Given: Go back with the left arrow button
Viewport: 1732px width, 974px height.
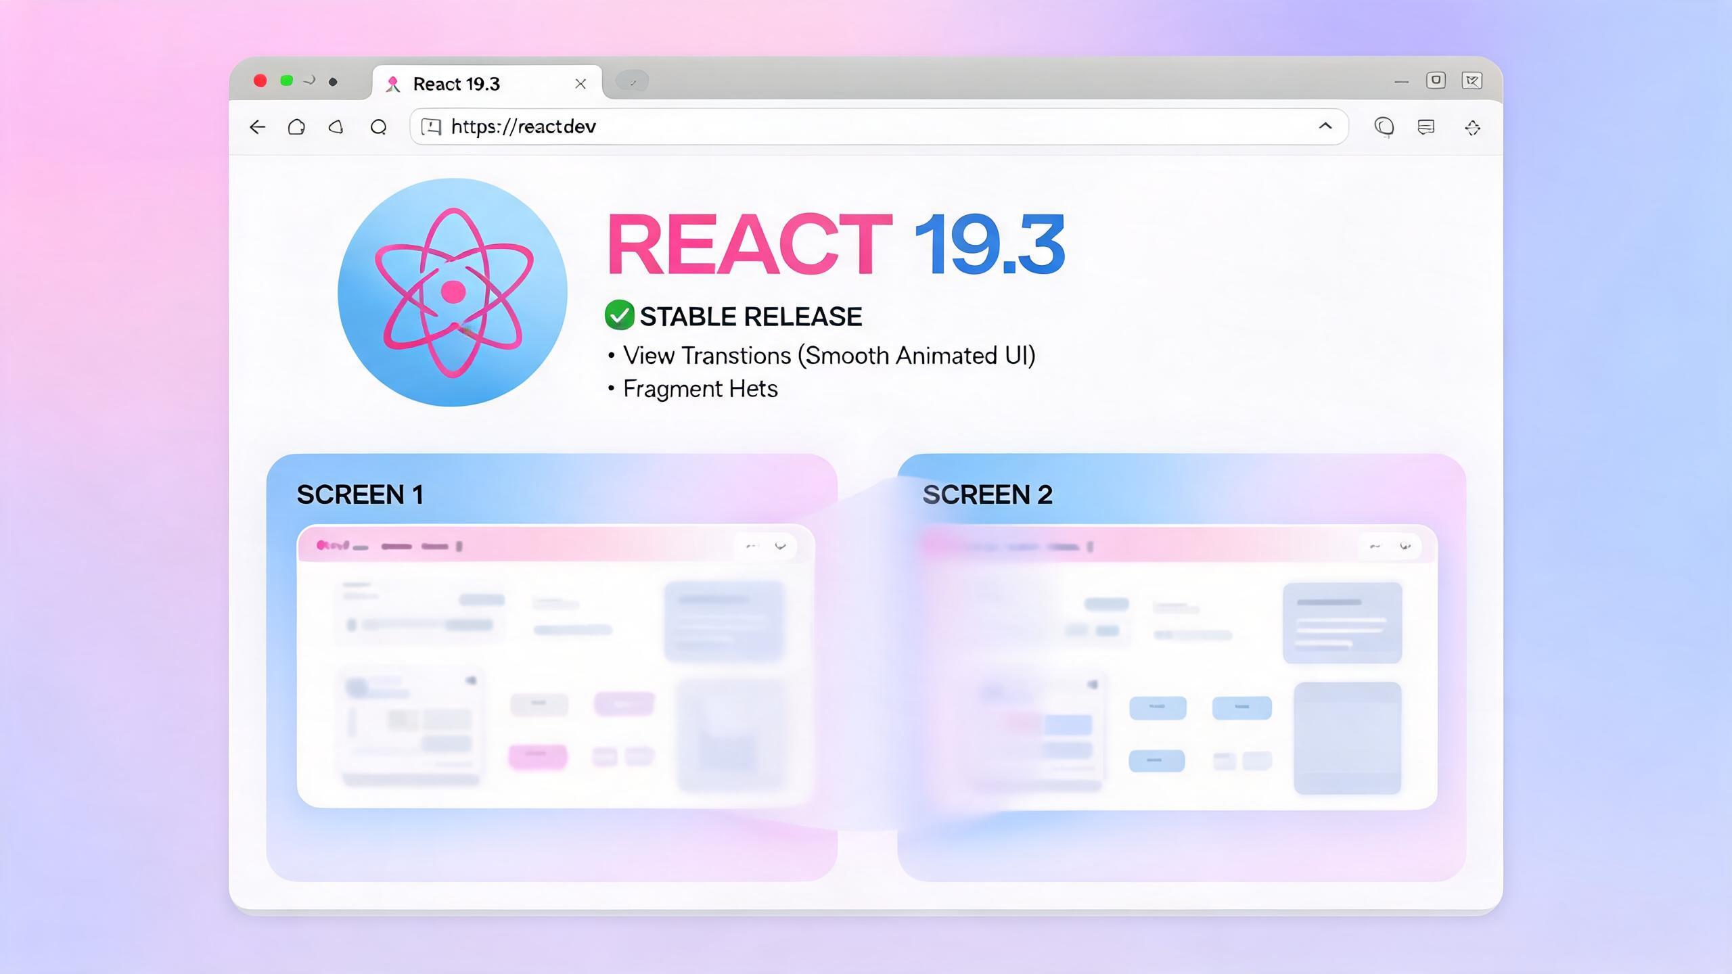Looking at the screenshot, I should click(257, 127).
